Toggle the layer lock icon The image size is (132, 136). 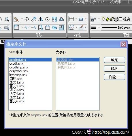pyautogui.click(x=112, y=19)
